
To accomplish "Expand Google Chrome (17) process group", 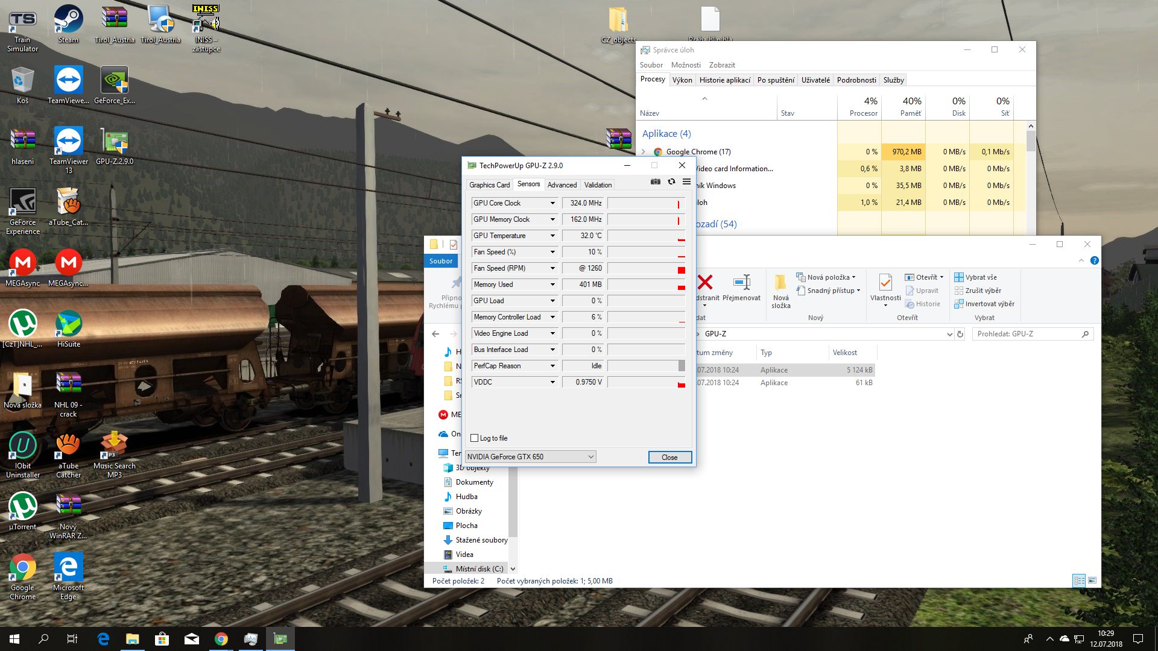I will pyautogui.click(x=644, y=152).
